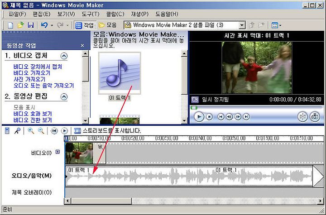Image resolution: width=326 pixels, height=215 pixels.
Task: Open the 파일(F) menu
Action: tap(17, 14)
